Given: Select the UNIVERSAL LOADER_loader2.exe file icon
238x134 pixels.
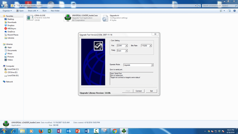Looking at the screenshot, I should pos(68,18).
